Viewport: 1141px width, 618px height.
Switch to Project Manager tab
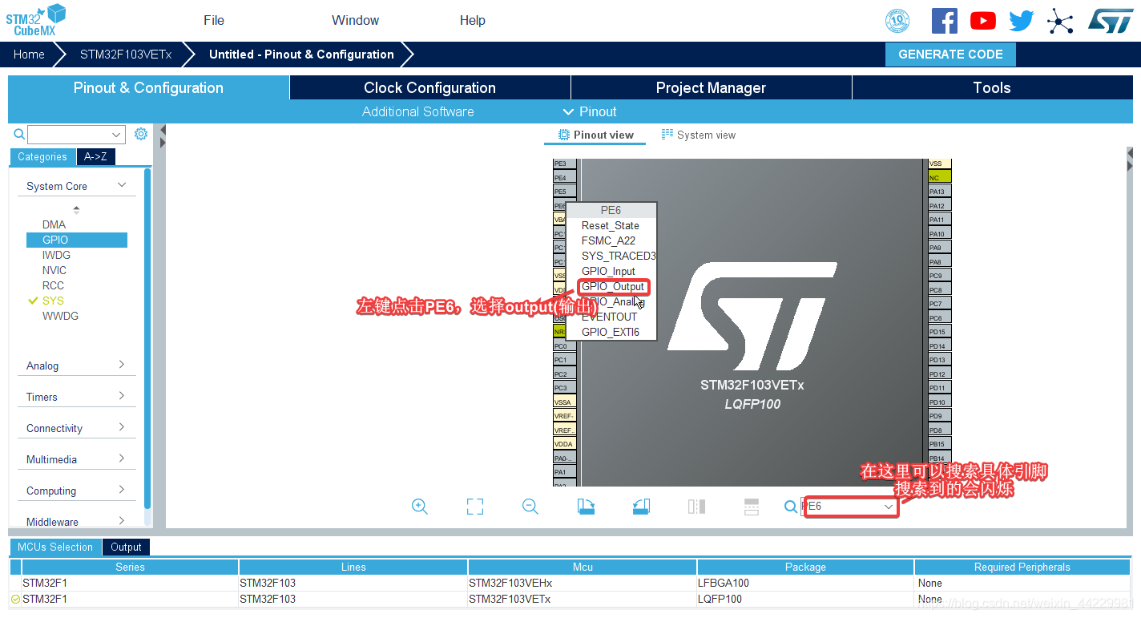click(x=711, y=88)
